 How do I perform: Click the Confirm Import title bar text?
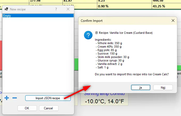pyautogui.click(x=91, y=21)
